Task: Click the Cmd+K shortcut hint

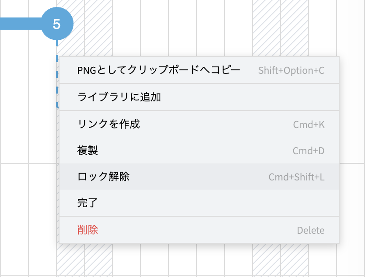Action: pos(309,125)
